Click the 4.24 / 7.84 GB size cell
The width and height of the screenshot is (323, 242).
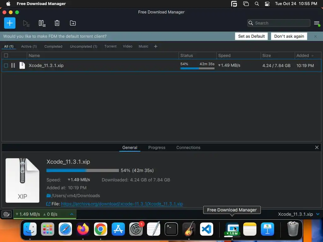(x=276, y=66)
